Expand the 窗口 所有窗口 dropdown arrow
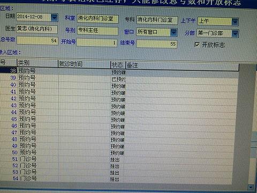 pyautogui.click(x=173, y=32)
